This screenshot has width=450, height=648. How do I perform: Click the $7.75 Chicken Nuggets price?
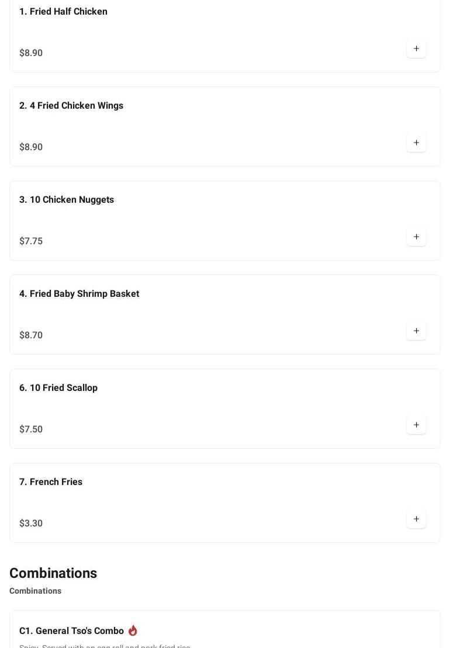(x=31, y=241)
